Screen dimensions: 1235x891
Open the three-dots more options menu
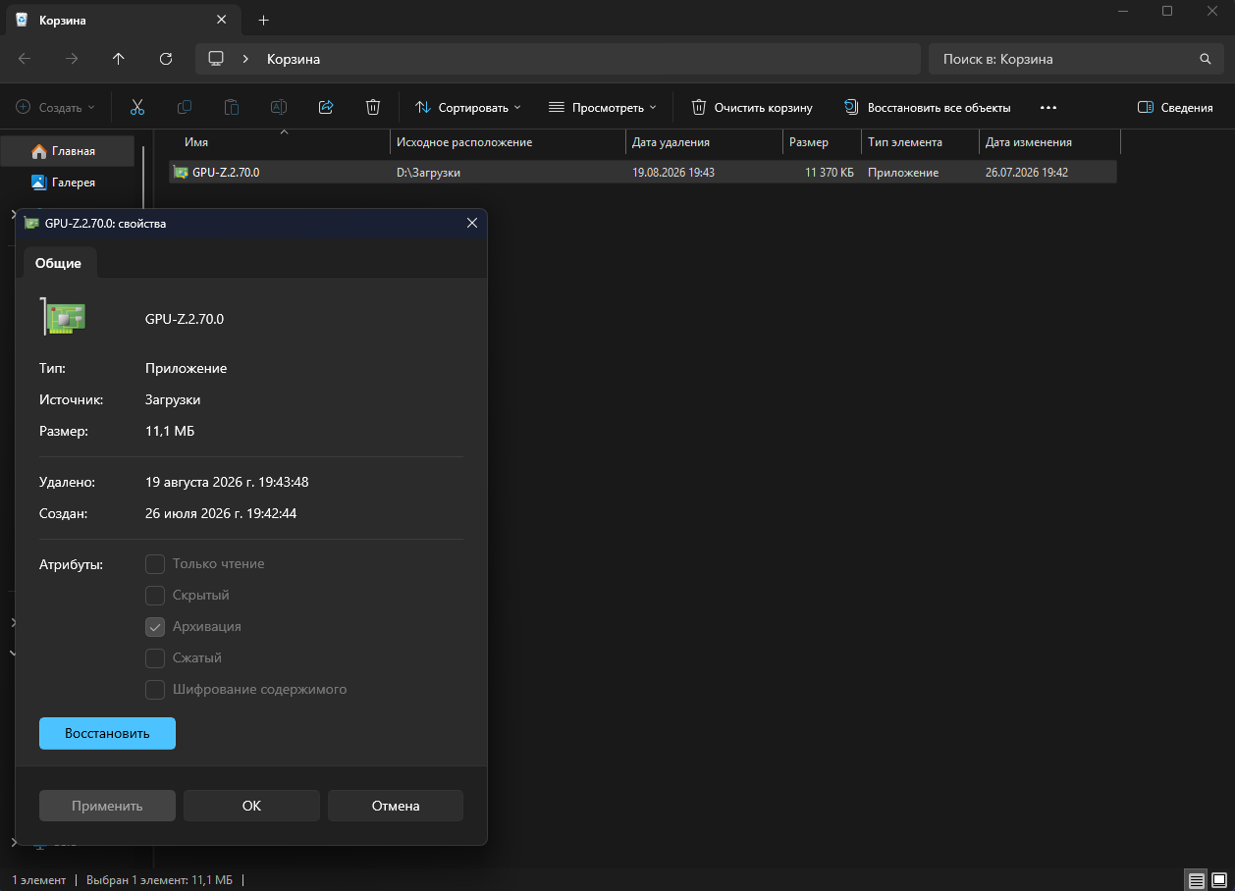click(x=1048, y=107)
